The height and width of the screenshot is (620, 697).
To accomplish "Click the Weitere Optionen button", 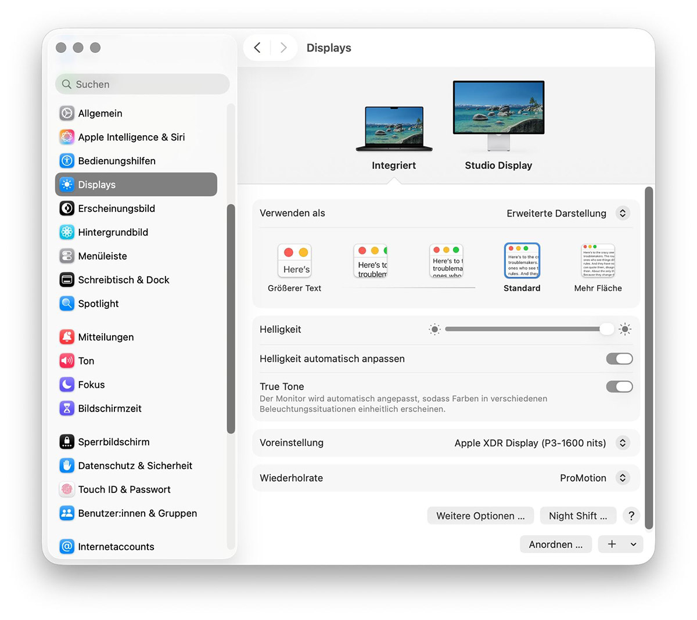I will 480,516.
